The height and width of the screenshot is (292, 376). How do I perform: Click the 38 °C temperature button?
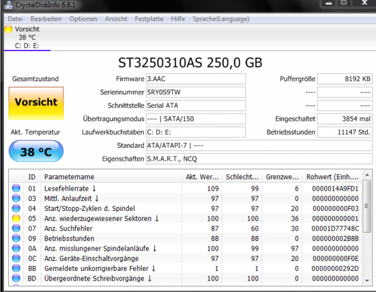click(36, 151)
